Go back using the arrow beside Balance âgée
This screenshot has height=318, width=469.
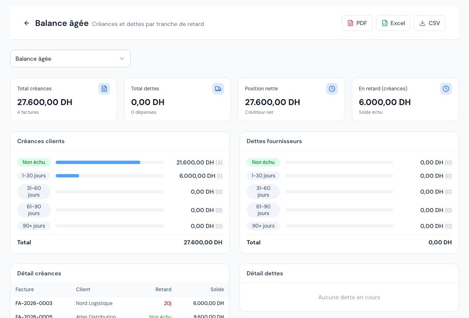27,23
